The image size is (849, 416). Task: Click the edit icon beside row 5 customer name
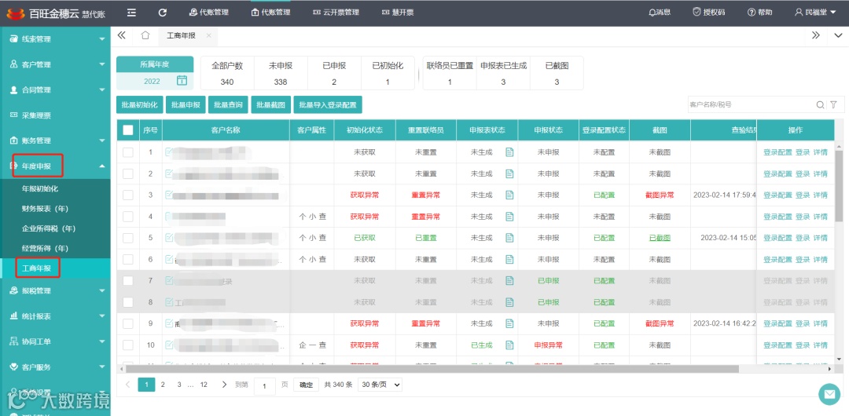click(169, 238)
